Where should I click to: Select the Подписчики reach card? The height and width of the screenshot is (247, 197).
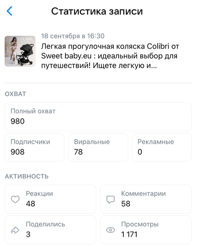coord(34,147)
